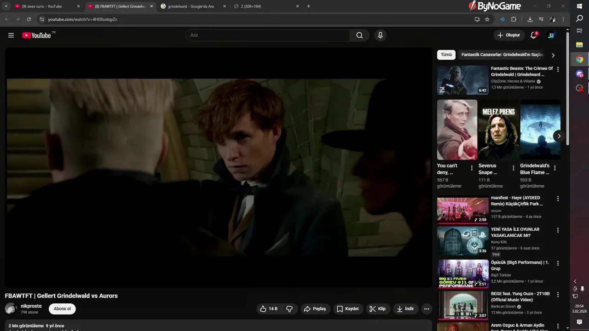589x331 pixels.
Task: Click the YouTube Ara search field
Action: [x=268, y=35]
